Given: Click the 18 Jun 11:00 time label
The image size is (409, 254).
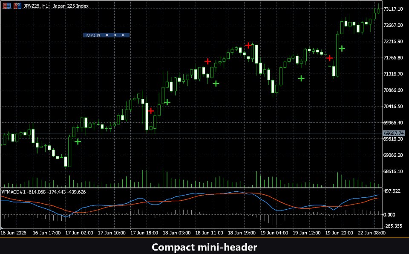Looking at the screenshot, I should click(x=209, y=233).
